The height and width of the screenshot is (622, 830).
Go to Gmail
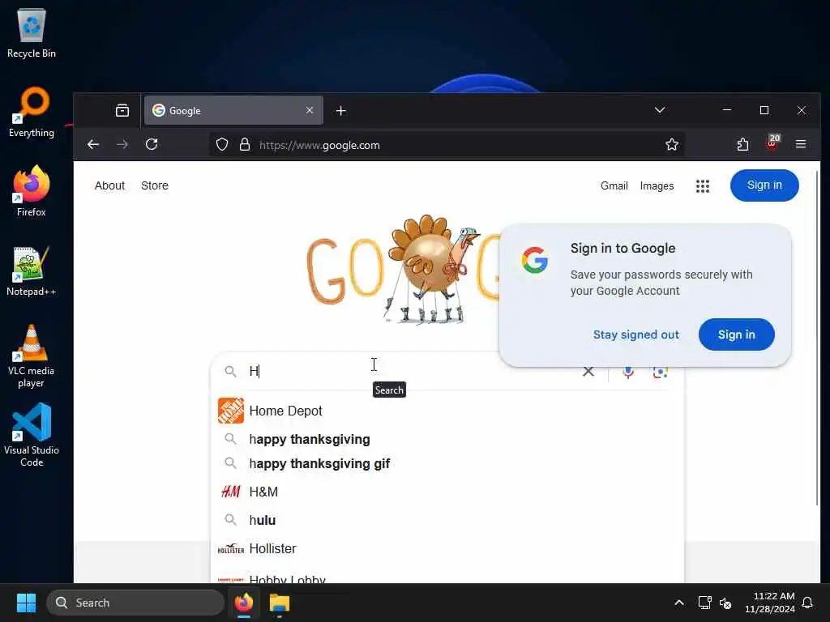(x=614, y=186)
